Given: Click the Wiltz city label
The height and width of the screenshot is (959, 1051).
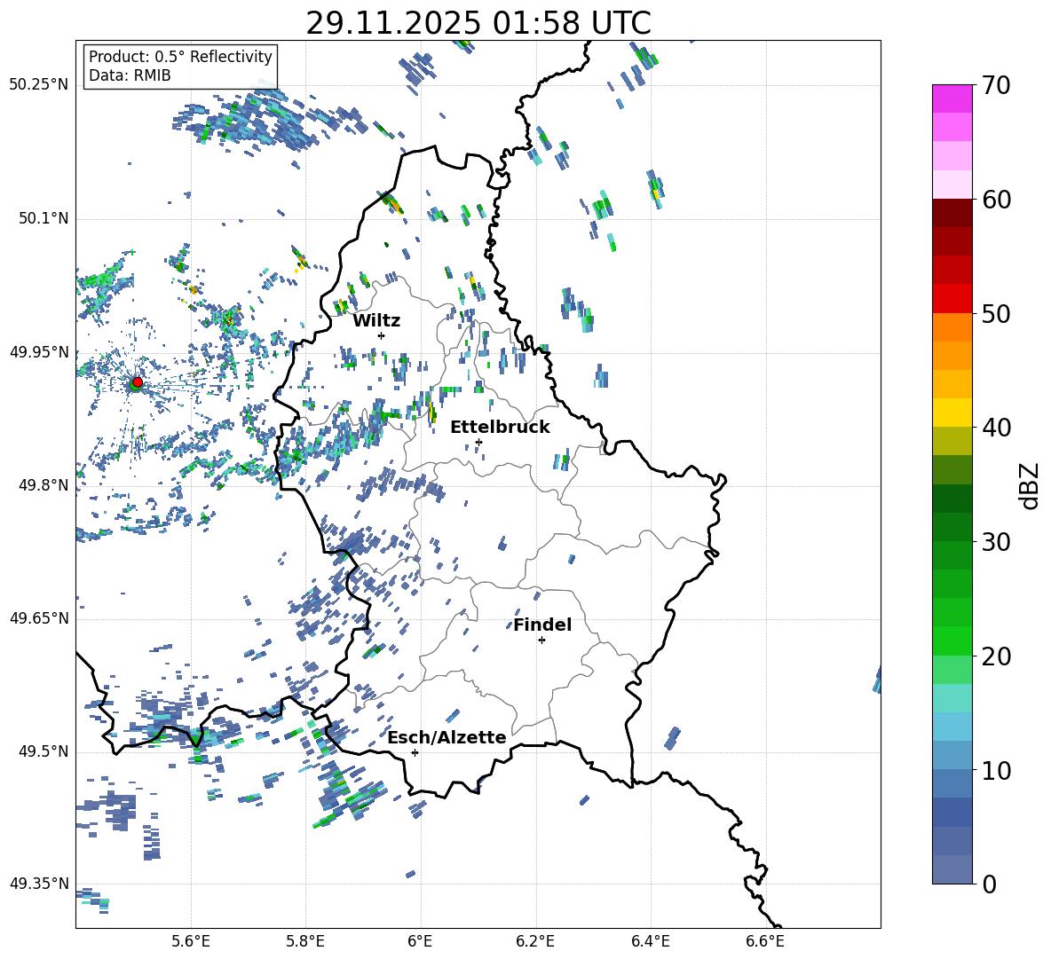Looking at the screenshot, I should [x=376, y=320].
